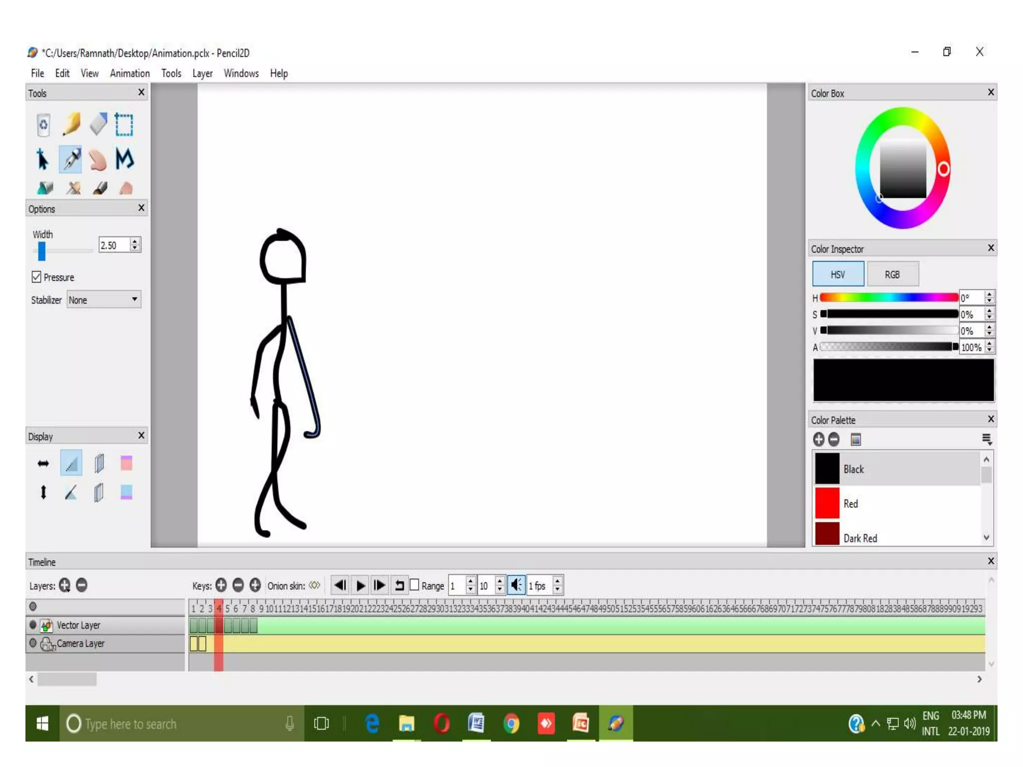The height and width of the screenshot is (767, 1023).
Task: Open the Help menu
Action: [x=279, y=73]
